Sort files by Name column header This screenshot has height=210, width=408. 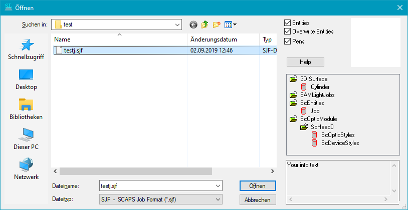pos(118,39)
